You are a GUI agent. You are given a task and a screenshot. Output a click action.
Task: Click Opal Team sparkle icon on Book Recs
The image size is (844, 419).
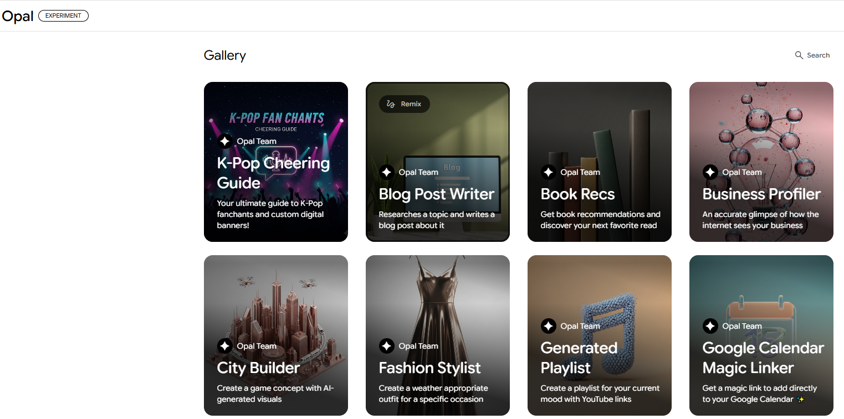click(x=548, y=172)
